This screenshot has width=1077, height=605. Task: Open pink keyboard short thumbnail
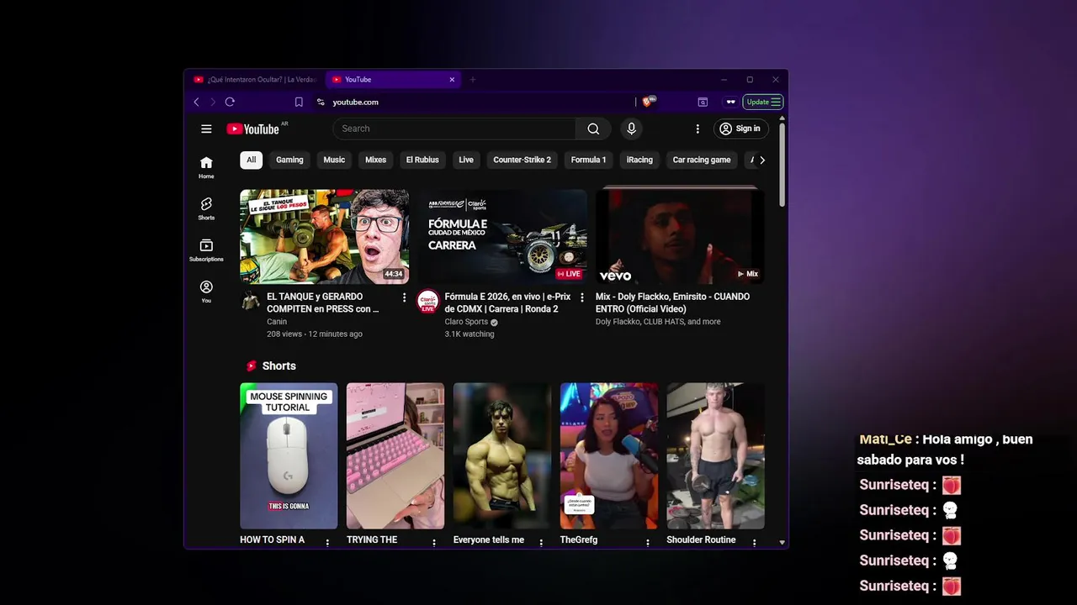coord(395,456)
